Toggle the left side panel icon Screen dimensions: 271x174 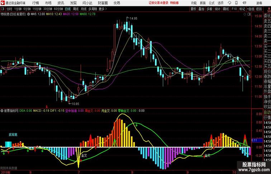point(3,9)
